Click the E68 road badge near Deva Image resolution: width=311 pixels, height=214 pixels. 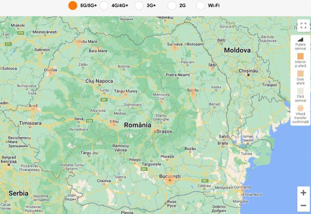click(89, 120)
